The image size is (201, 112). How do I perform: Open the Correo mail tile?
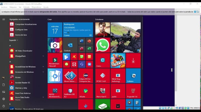78,30
